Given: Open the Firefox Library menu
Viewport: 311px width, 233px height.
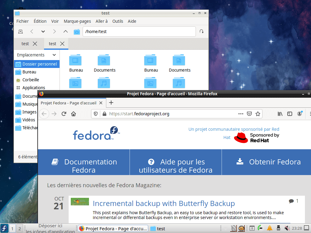Looking at the screenshot, I should 280,114.
